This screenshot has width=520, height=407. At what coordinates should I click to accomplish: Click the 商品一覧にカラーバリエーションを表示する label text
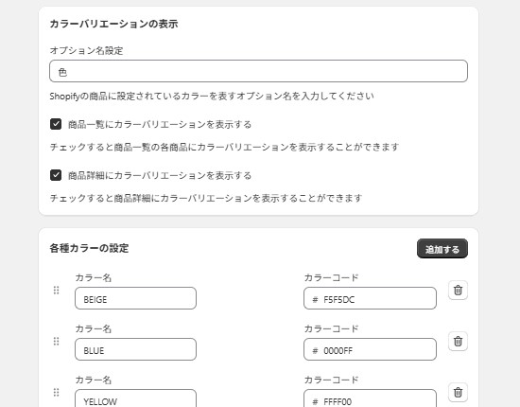point(160,125)
